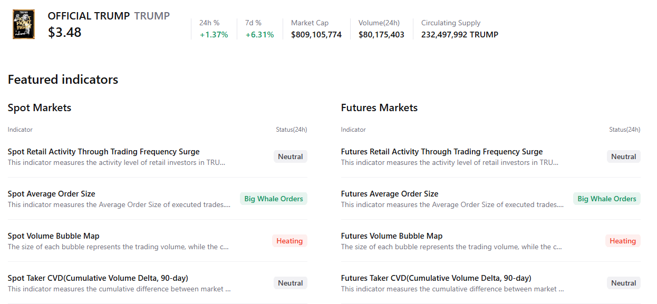Open the Spot Volume Bubble Map indicator
This screenshot has width=657, height=304.
[53, 236]
